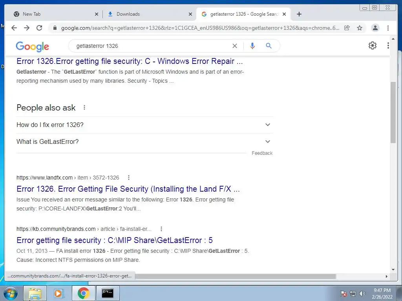Click the Feedback link

click(x=262, y=153)
